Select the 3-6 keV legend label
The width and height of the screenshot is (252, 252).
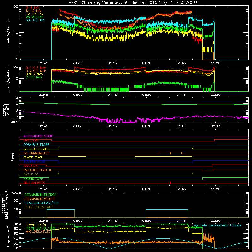[33, 8]
